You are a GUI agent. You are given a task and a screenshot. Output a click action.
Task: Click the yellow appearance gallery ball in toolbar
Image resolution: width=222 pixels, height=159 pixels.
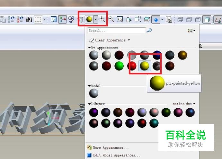[89, 19]
